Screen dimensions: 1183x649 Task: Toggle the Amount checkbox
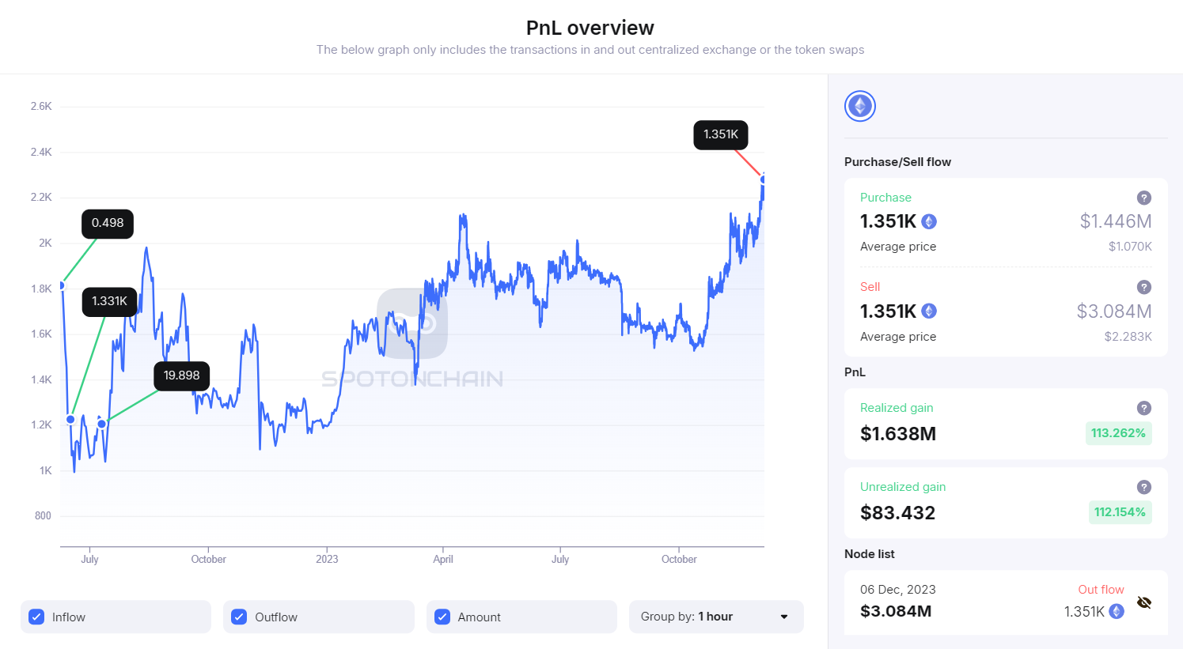tap(442, 617)
